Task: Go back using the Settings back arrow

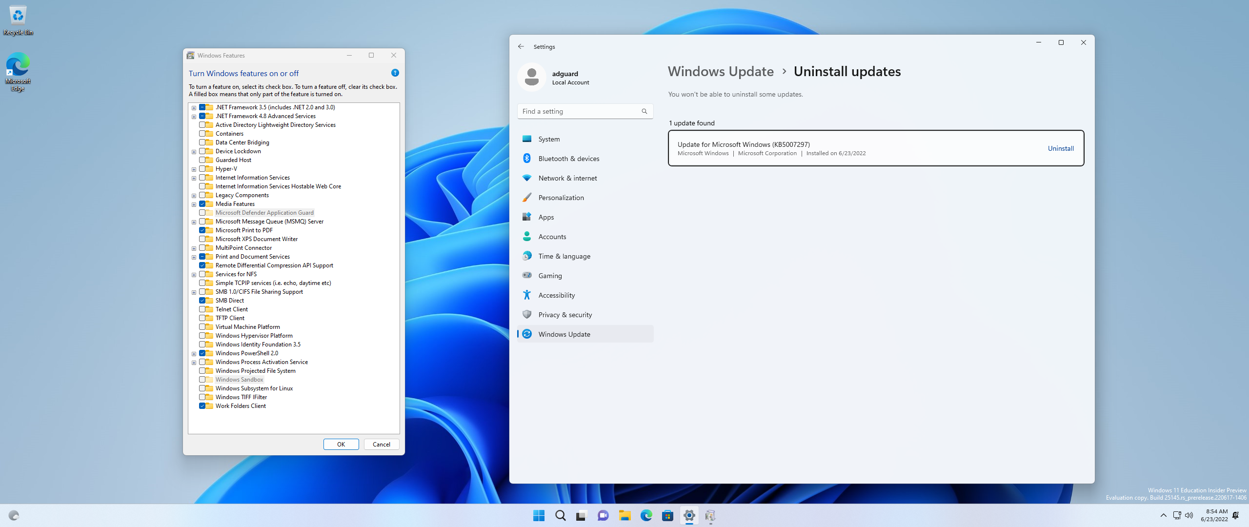Action: (521, 46)
